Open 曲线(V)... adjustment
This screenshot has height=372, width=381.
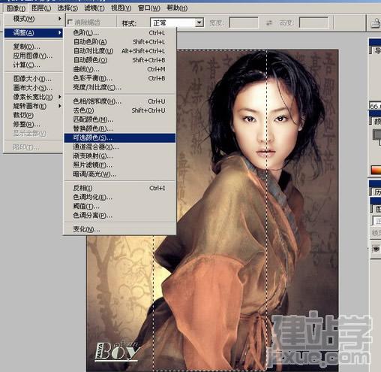(120, 69)
